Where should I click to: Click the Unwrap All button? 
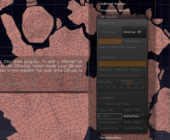tap(134, 32)
